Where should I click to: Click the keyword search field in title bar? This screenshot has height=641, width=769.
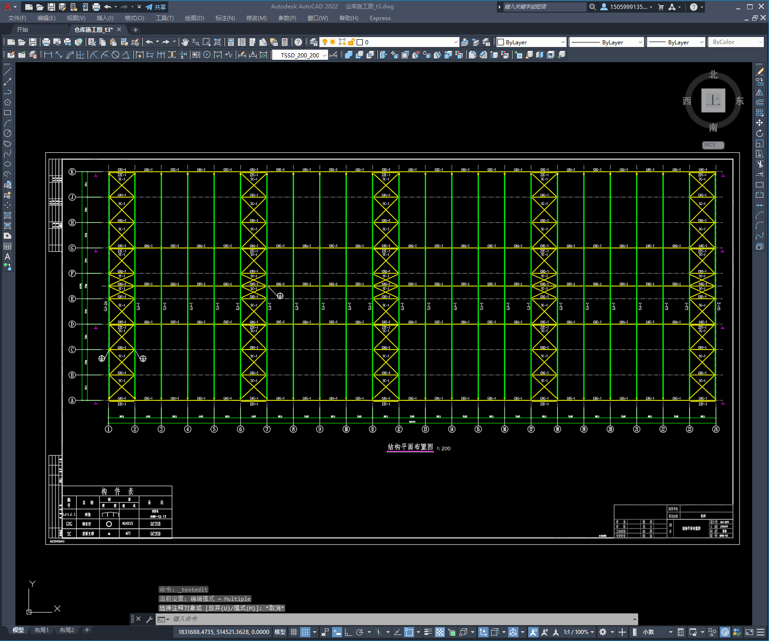click(544, 7)
